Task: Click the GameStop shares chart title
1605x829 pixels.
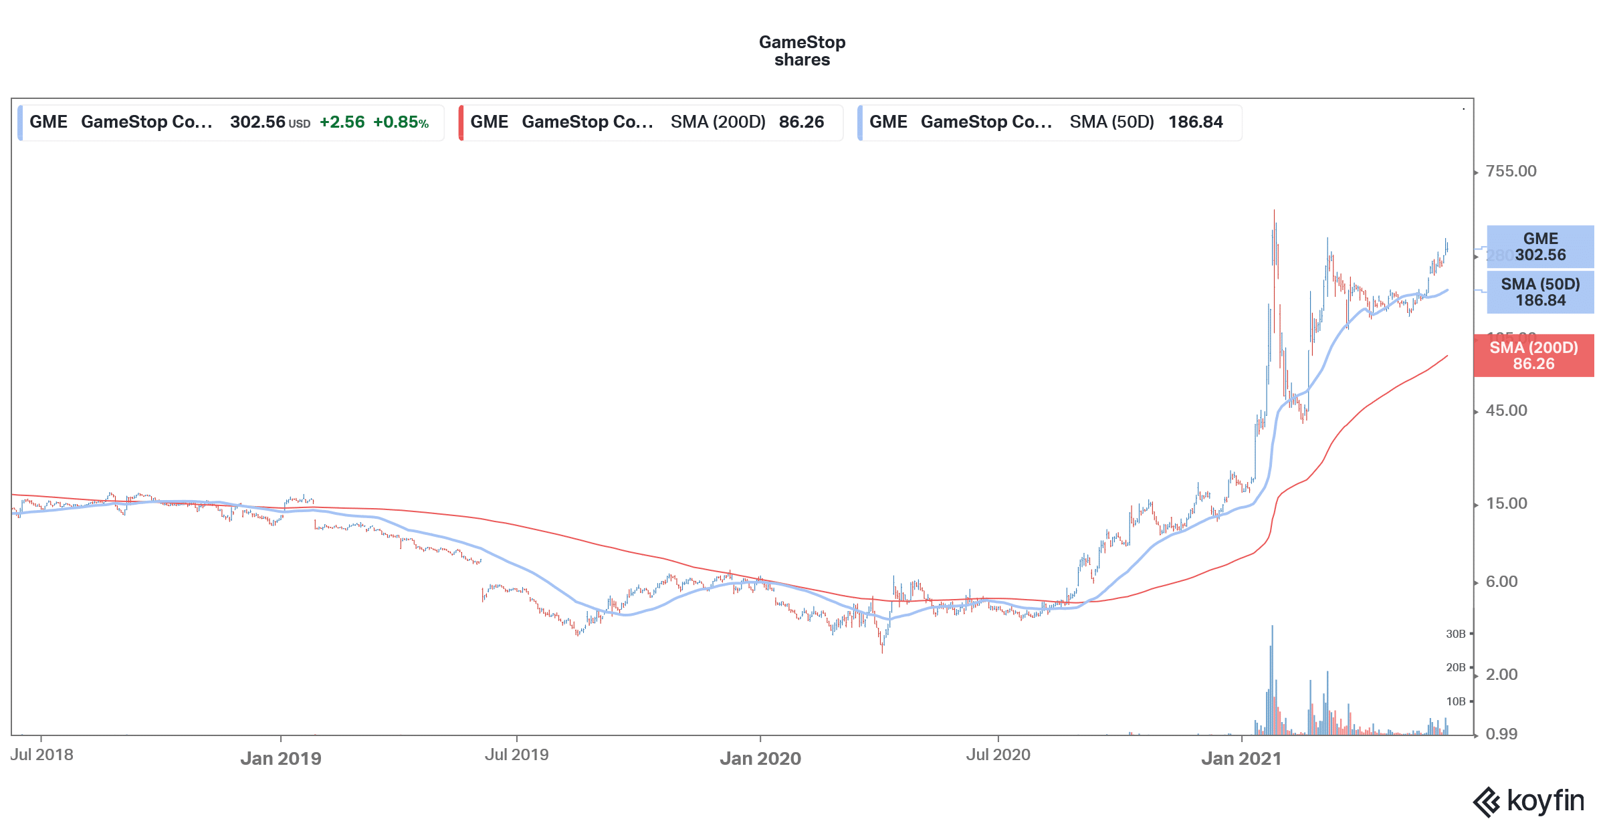Action: pyautogui.click(x=802, y=51)
